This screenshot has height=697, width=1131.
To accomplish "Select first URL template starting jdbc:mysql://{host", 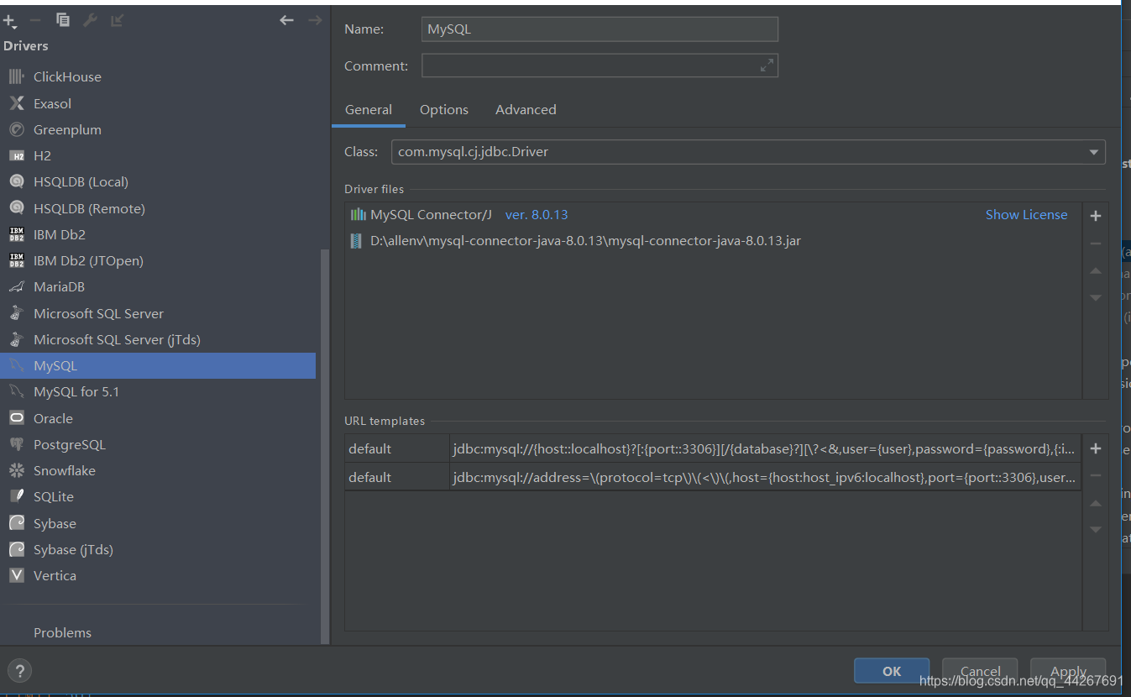I will coord(713,449).
